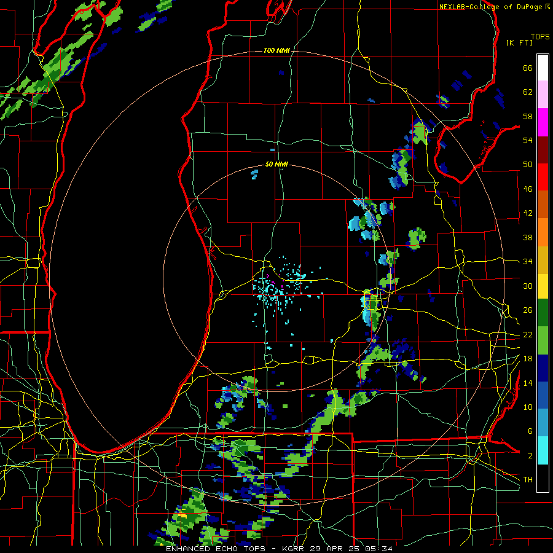Click the 100 NMI range ring label

tap(276, 51)
